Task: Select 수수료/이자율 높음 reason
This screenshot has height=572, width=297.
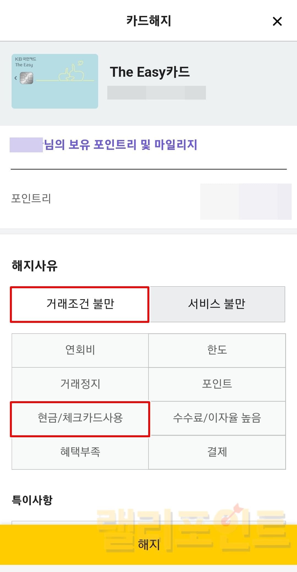Action: click(x=217, y=418)
